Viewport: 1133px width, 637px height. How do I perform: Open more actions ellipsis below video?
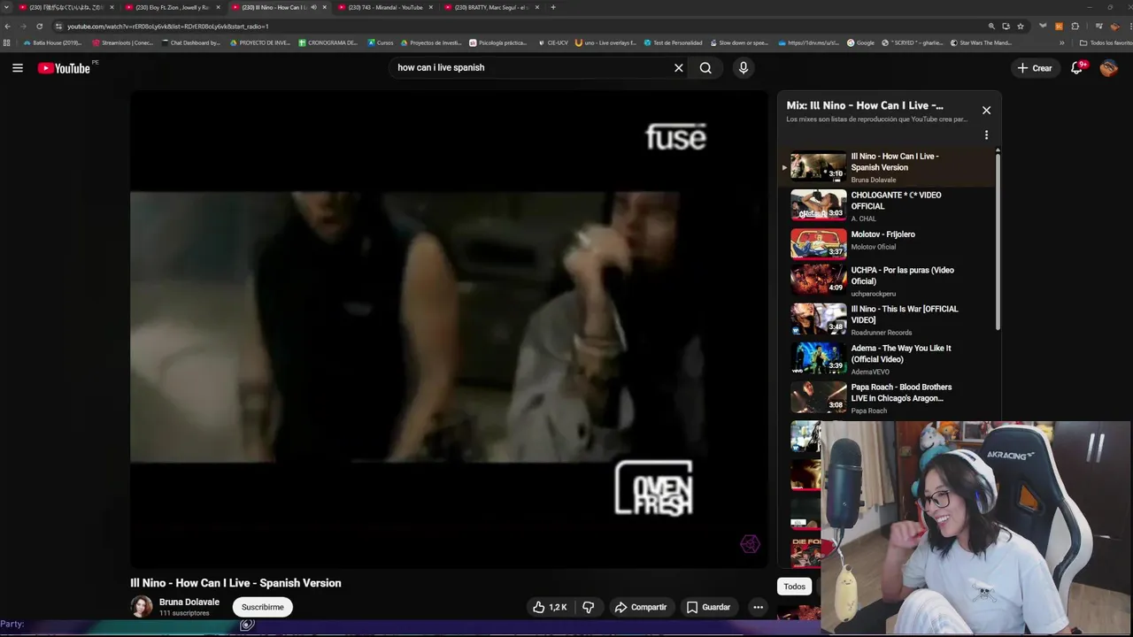(x=758, y=607)
